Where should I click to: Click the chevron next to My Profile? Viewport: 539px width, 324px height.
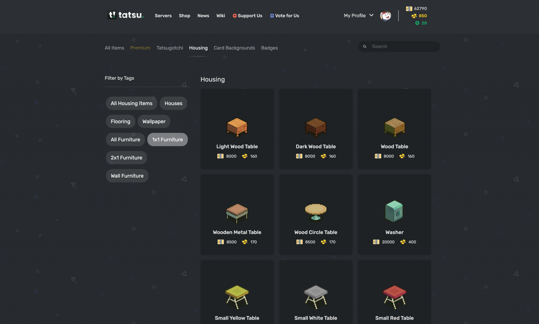pyautogui.click(x=371, y=15)
